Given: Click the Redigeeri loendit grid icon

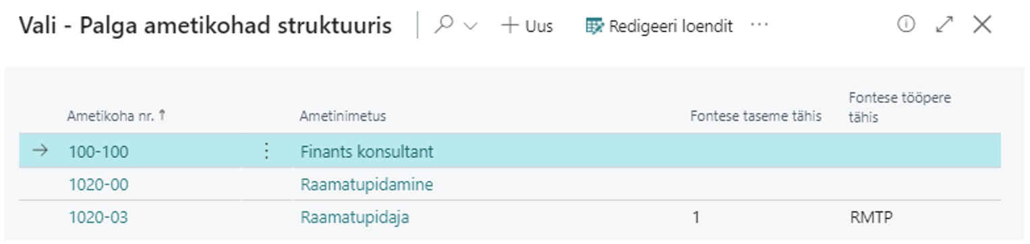Looking at the screenshot, I should tap(594, 26).
